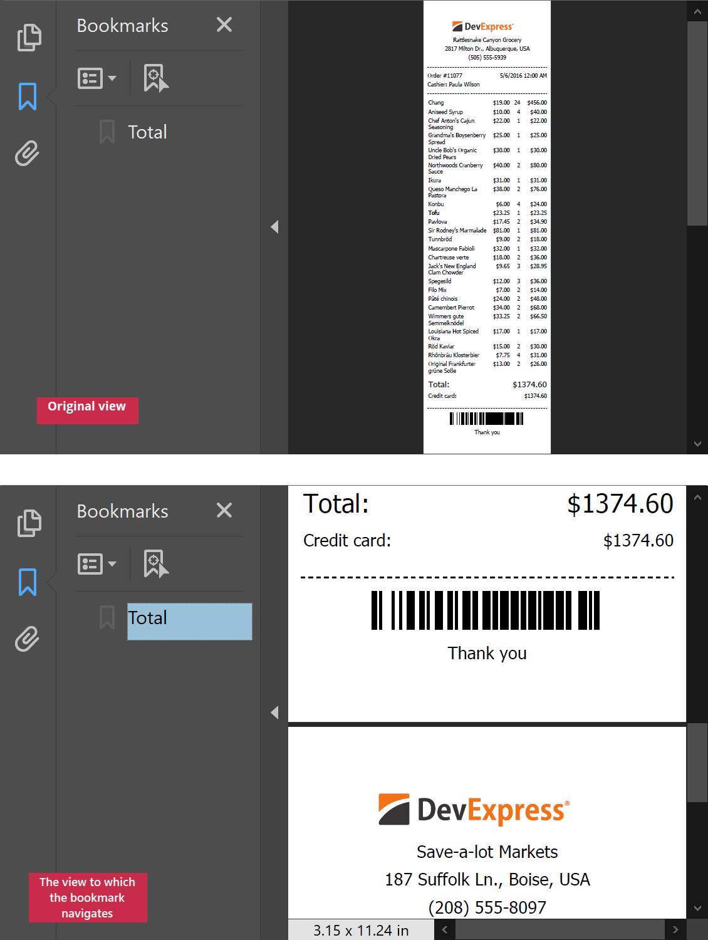The image size is (708, 940).
Task: Click the horizontal scrollbar left arrow
Action: click(445, 930)
